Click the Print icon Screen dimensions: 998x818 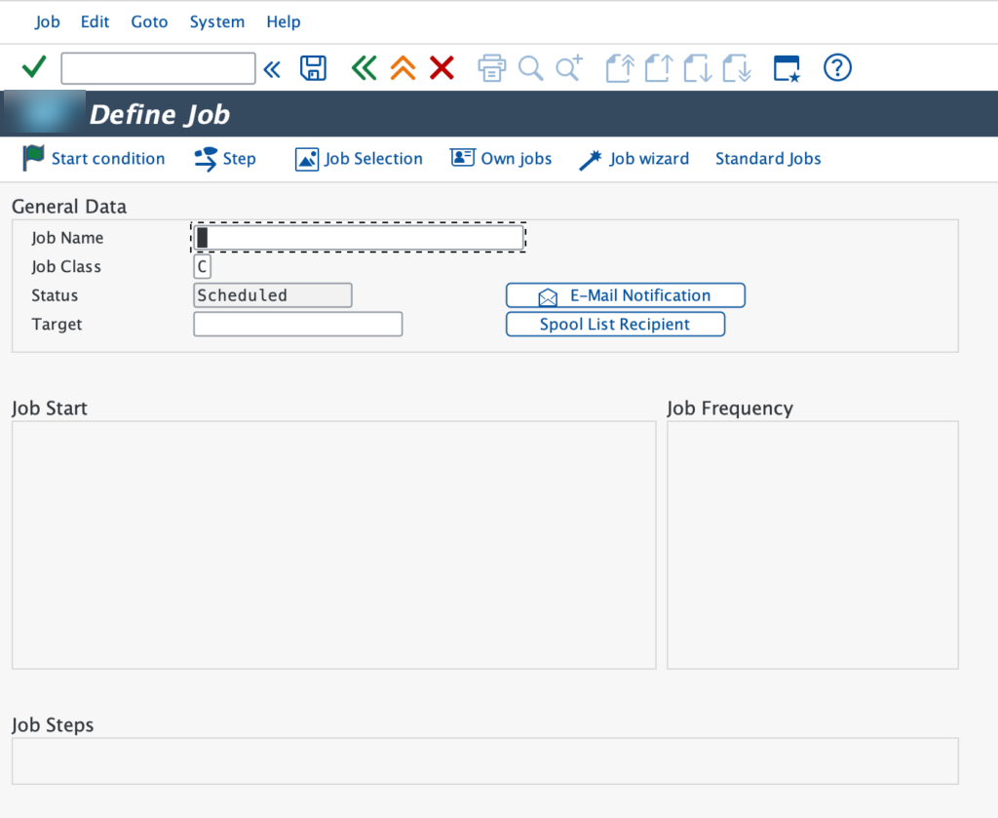click(491, 68)
